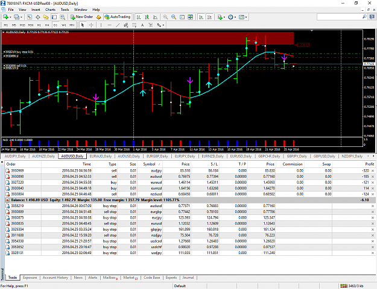The height and width of the screenshot is (289, 377).
Task: Launch MetaEditor from the toolbar
Action: [98, 17]
